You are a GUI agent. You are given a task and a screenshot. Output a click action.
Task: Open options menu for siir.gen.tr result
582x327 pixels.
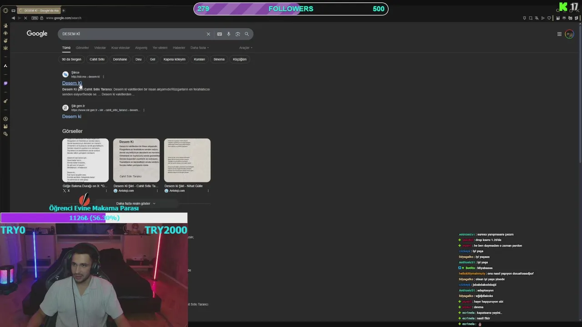[144, 110]
